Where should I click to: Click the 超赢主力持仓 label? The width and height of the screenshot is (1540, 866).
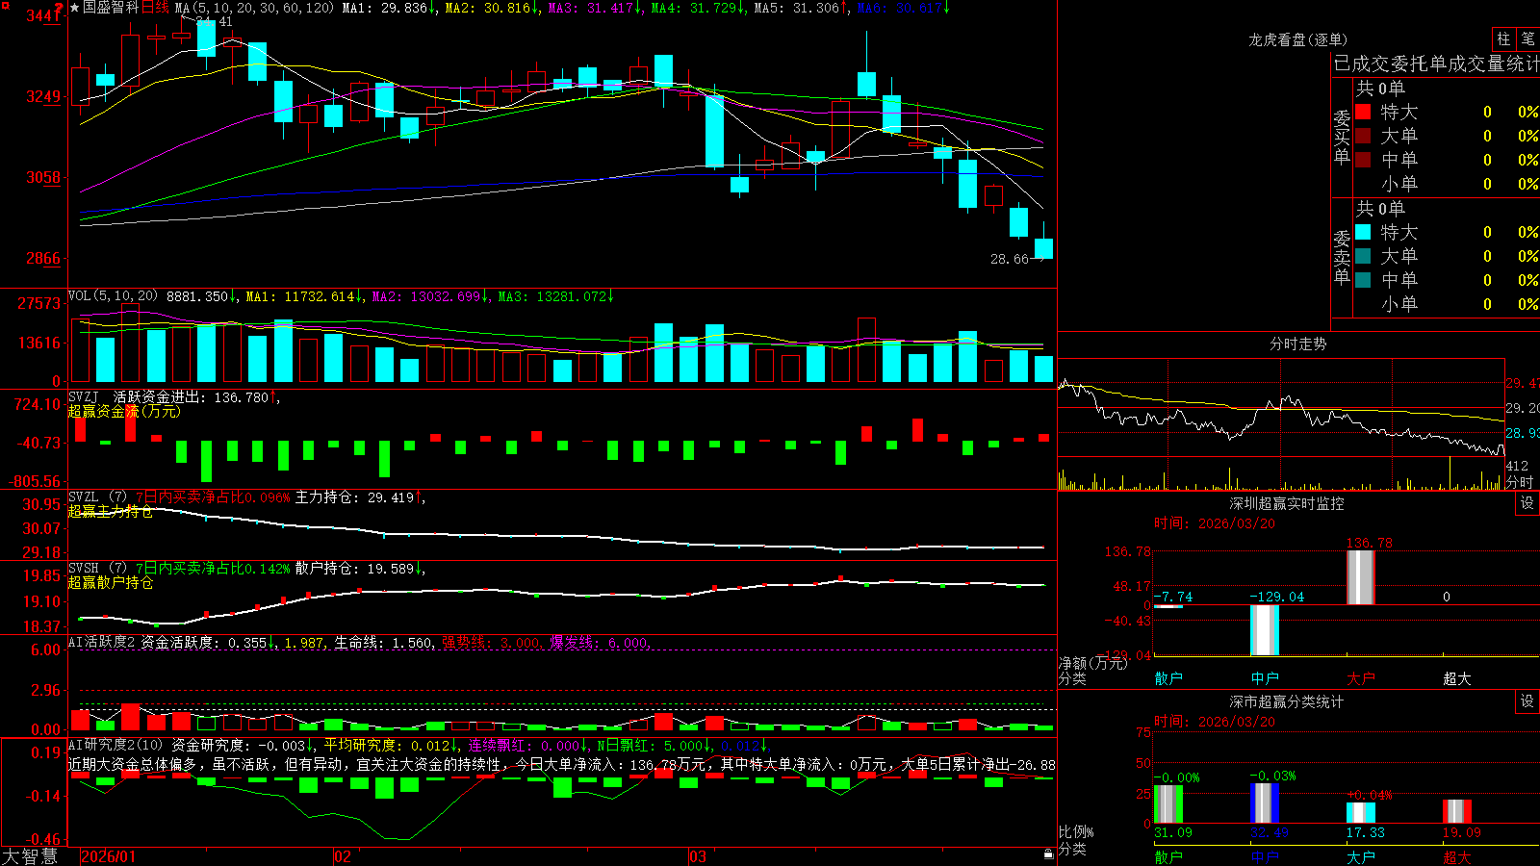coord(111,511)
